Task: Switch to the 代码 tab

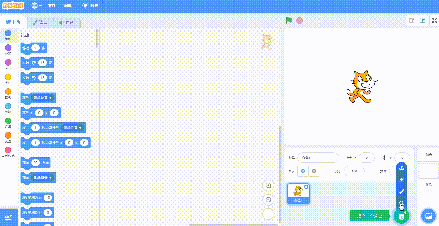Action: (13, 22)
